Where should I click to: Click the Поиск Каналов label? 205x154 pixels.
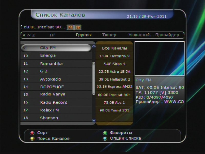(x=53, y=139)
